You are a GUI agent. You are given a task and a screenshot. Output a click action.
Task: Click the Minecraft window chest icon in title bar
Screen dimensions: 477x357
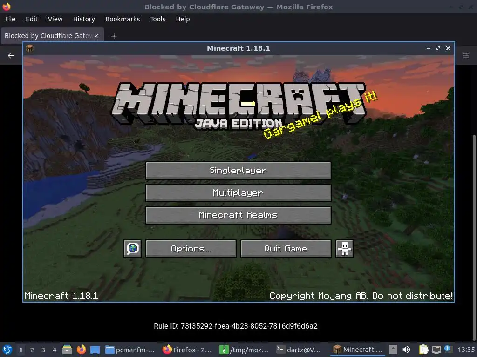(30, 48)
